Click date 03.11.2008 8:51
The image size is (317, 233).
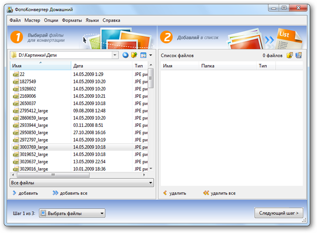point(88,125)
